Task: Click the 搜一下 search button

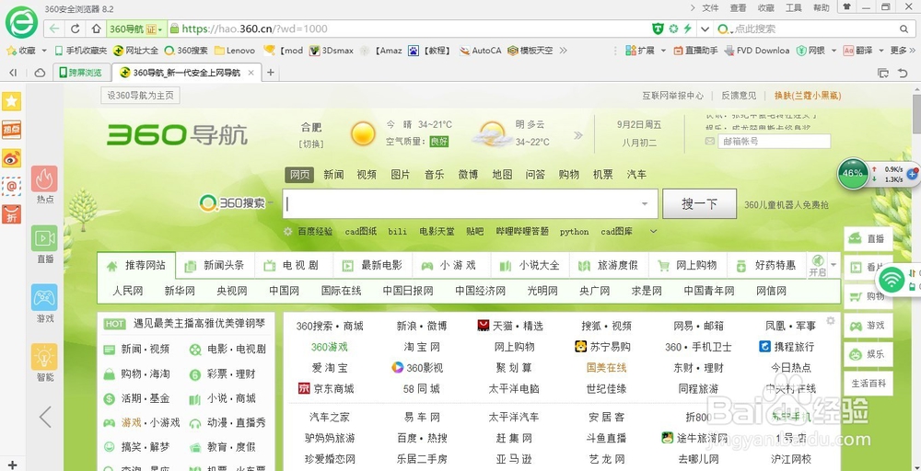Action: pyautogui.click(x=700, y=204)
